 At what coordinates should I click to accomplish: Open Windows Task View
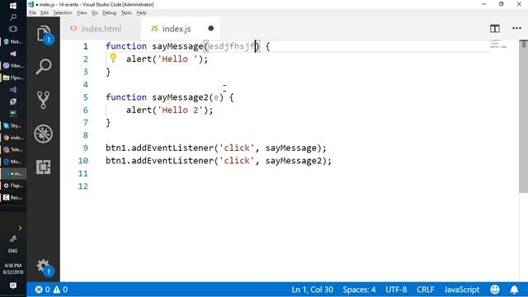13,29
